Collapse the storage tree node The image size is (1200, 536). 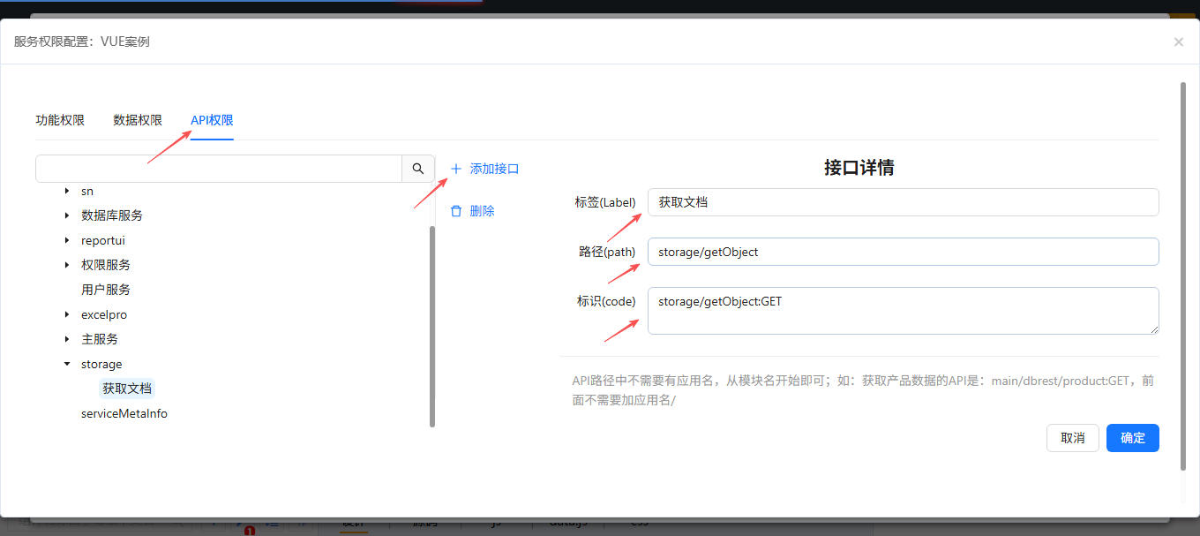click(67, 364)
